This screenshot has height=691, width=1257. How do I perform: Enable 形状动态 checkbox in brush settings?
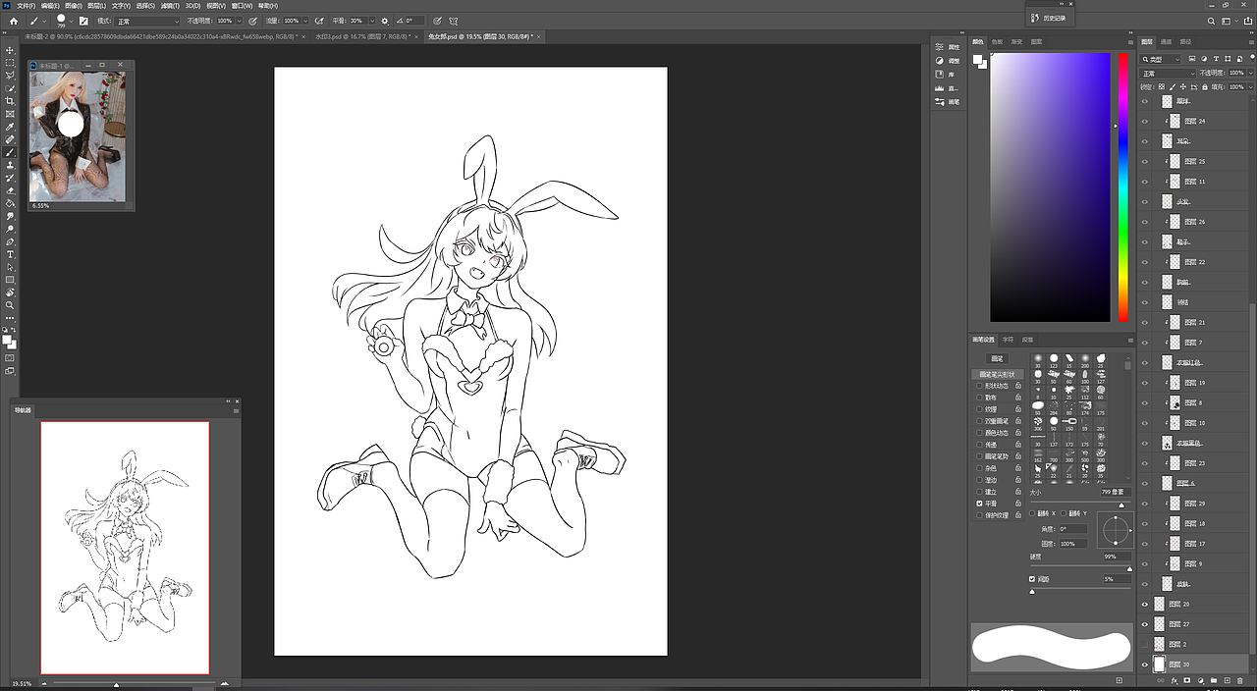click(979, 386)
